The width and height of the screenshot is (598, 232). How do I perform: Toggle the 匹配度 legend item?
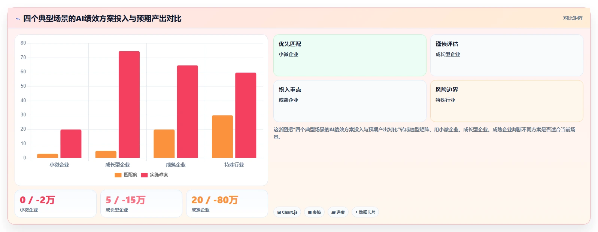tap(126, 175)
